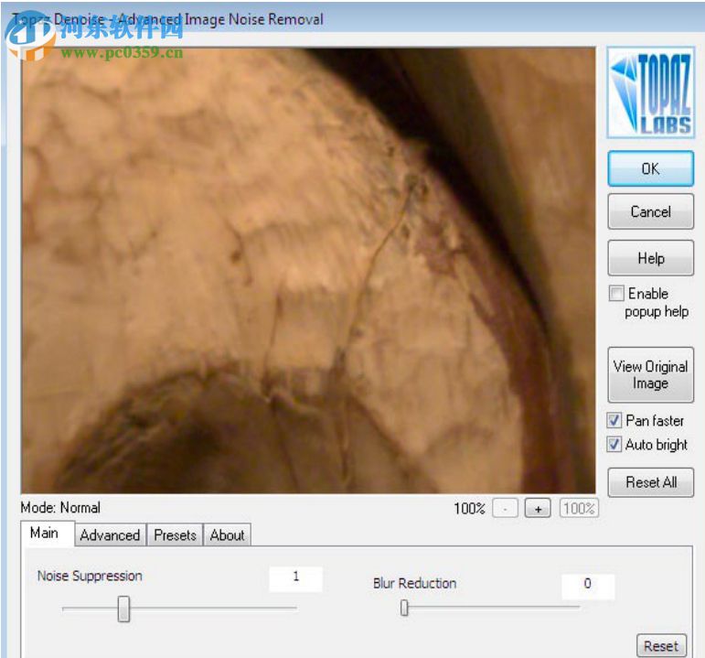This screenshot has width=705, height=658.
Task: Click the 100% zoom percentage text
Action: coord(469,509)
